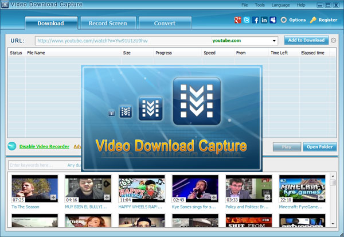Click scroll up arrow in video list
This screenshot has height=237, width=344.
[x=333, y=176]
